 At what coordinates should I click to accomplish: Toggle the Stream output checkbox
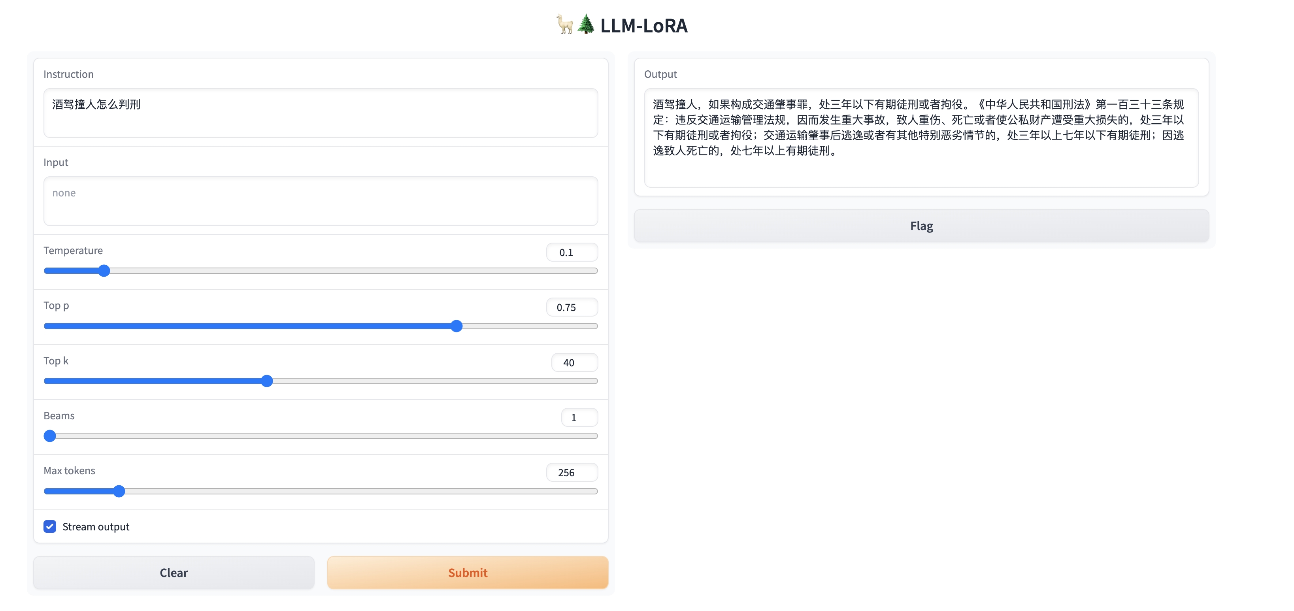(x=50, y=526)
